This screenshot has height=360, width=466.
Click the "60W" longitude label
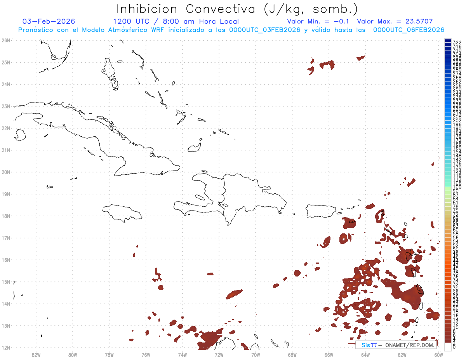coord(438,355)
